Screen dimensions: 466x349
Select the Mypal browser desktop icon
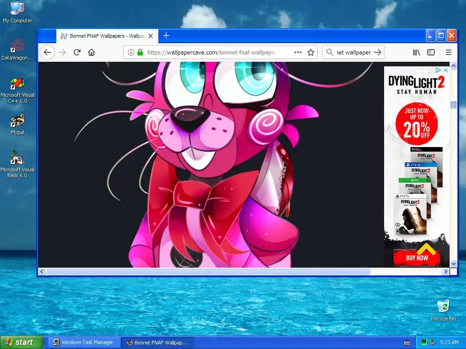click(x=17, y=125)
